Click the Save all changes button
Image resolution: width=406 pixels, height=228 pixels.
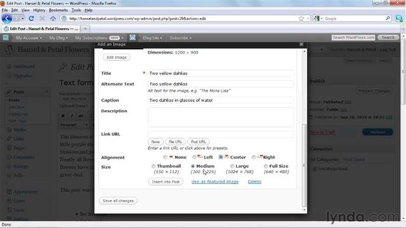(x=118, y=201)
